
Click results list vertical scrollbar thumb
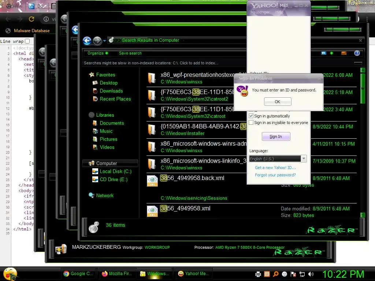(x=363, y=89)
